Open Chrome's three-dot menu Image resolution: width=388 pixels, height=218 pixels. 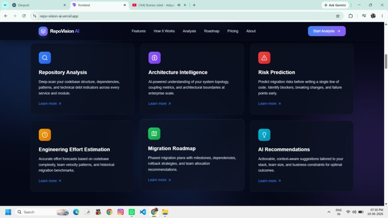coord(382,16)
